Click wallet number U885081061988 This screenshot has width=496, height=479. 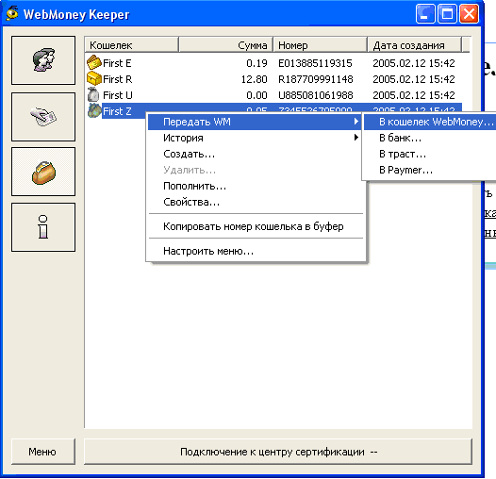click(315, 95)
